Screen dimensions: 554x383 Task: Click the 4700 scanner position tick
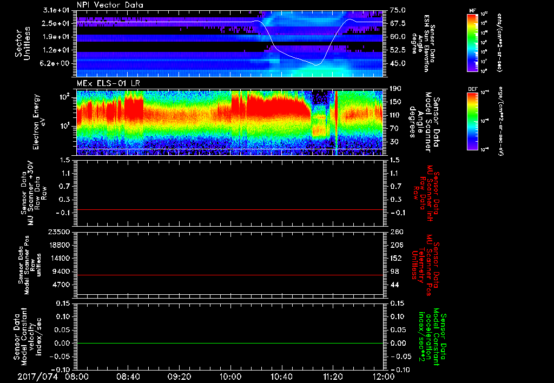coord(61,285)
